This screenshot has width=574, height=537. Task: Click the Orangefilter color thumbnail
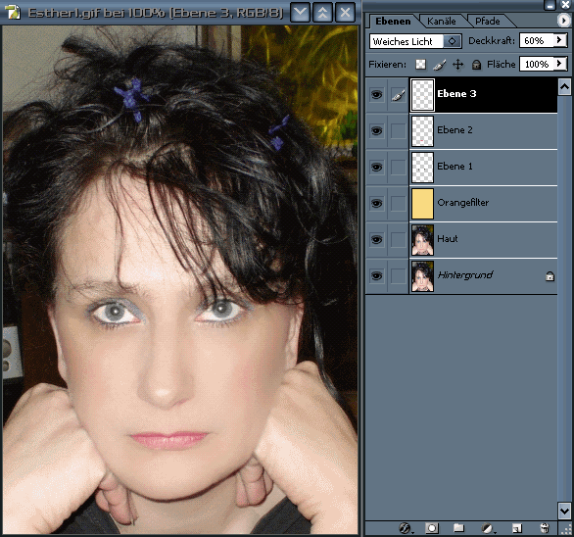tap(422, 204)
